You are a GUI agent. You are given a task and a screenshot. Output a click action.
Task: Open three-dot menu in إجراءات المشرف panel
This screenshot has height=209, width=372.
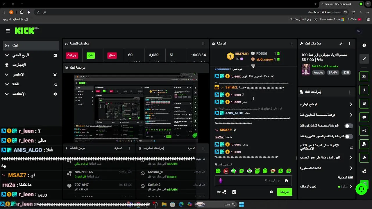tap(203, 148)
